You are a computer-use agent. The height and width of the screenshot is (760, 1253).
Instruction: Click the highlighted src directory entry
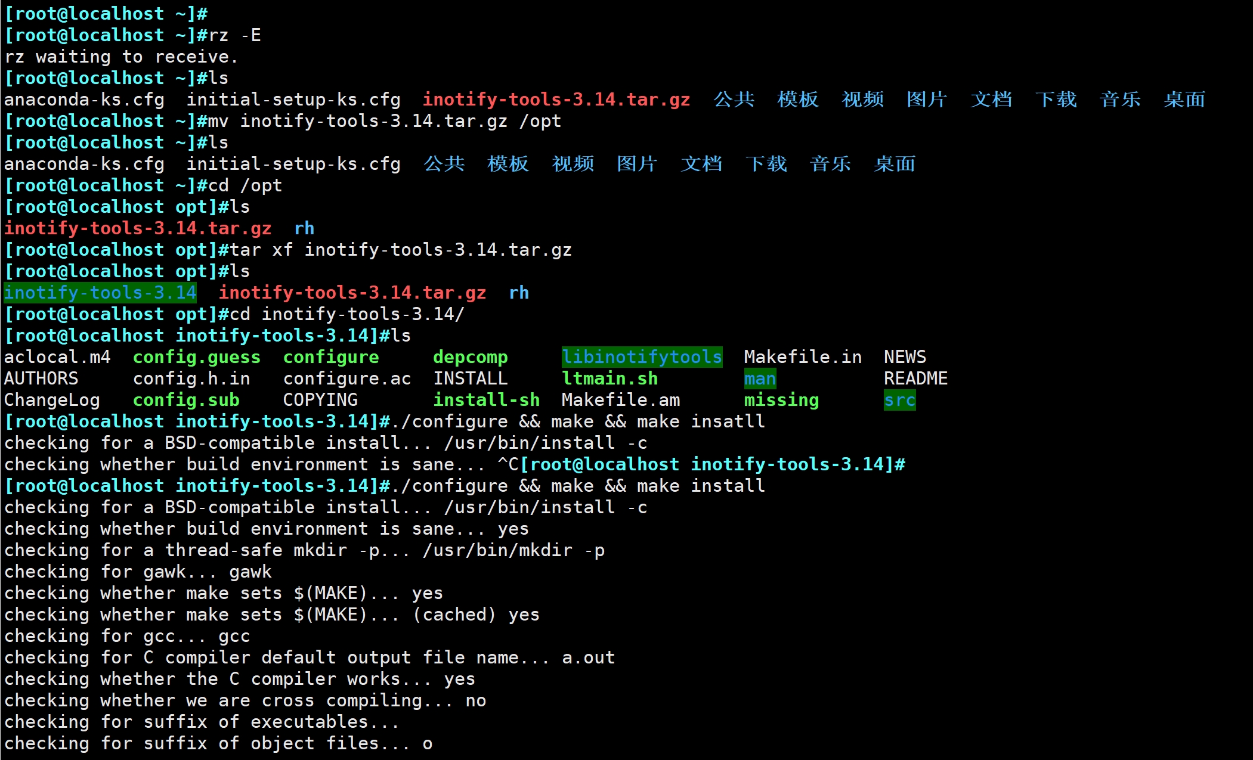point(899,400)
